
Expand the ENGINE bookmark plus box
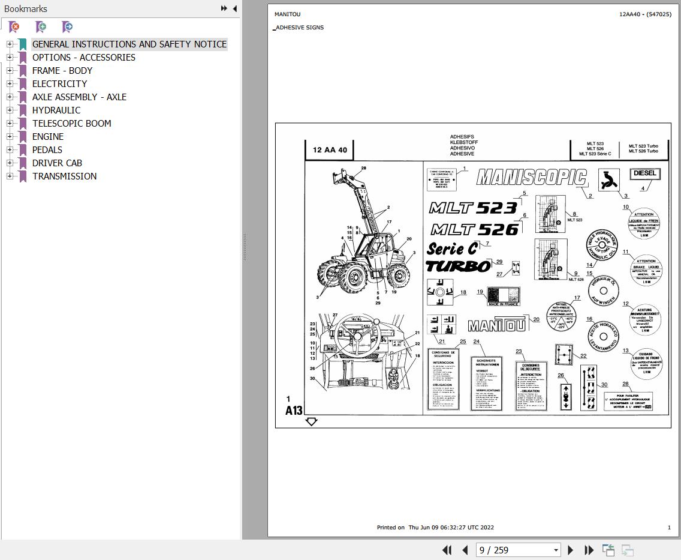(x=9, y=136)
